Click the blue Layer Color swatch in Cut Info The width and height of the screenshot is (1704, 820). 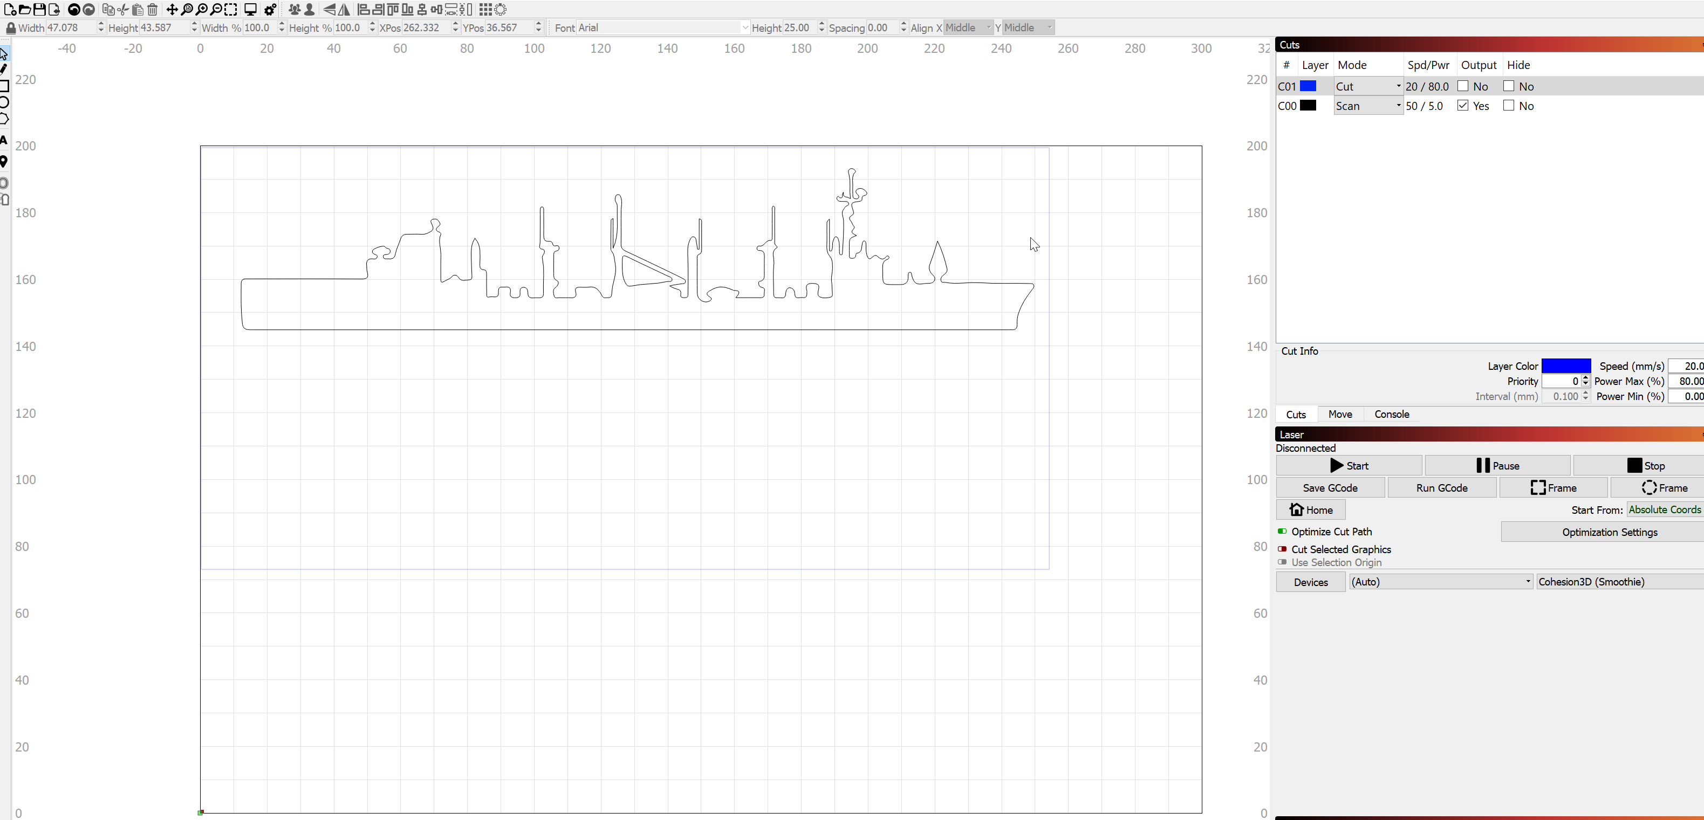coord(1566,366)
